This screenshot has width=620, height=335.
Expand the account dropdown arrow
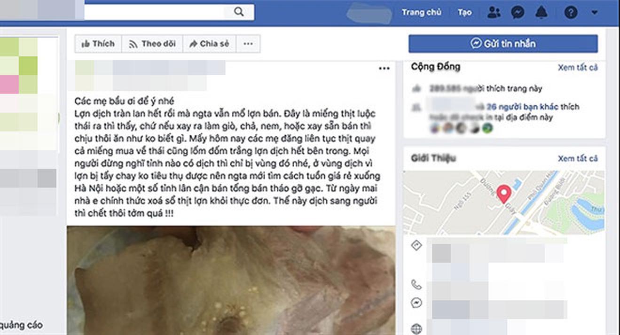[595, 13]
